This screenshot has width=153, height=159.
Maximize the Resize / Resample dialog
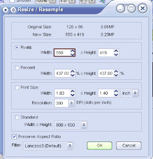(131, 9)
